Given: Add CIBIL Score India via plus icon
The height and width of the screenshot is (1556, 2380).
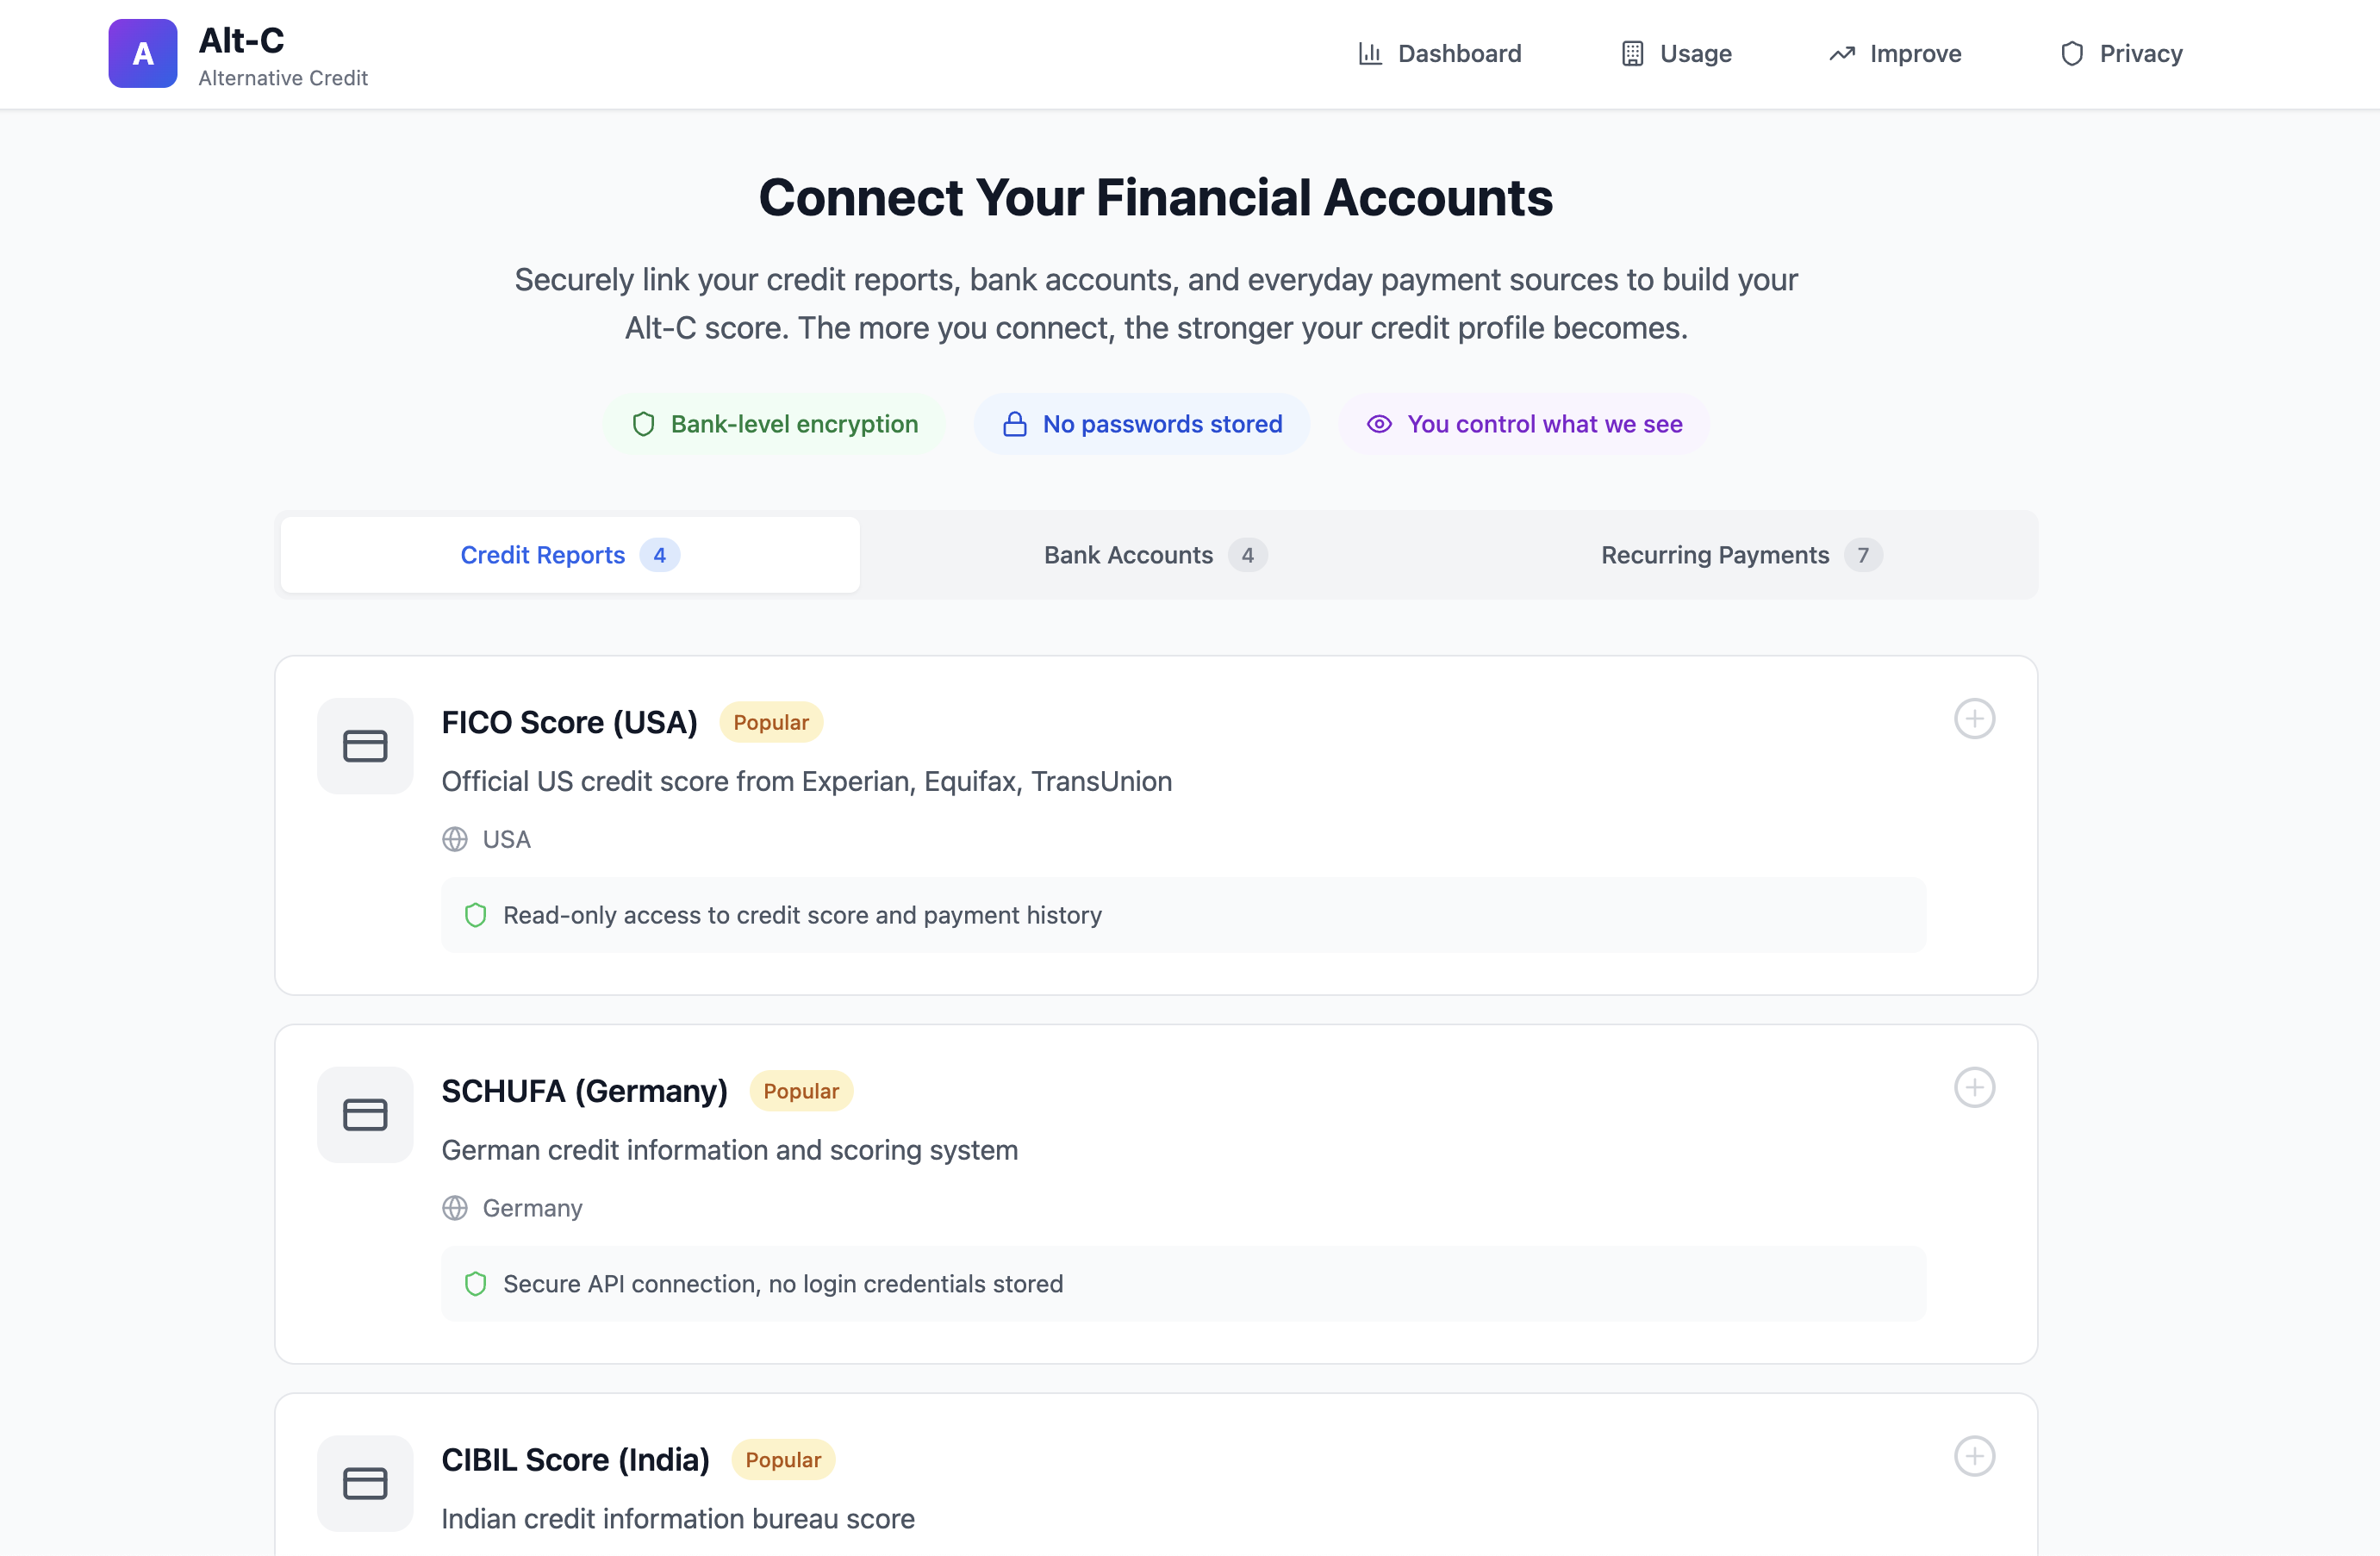Looking at the screenshot, I should coord(1974,1457).
